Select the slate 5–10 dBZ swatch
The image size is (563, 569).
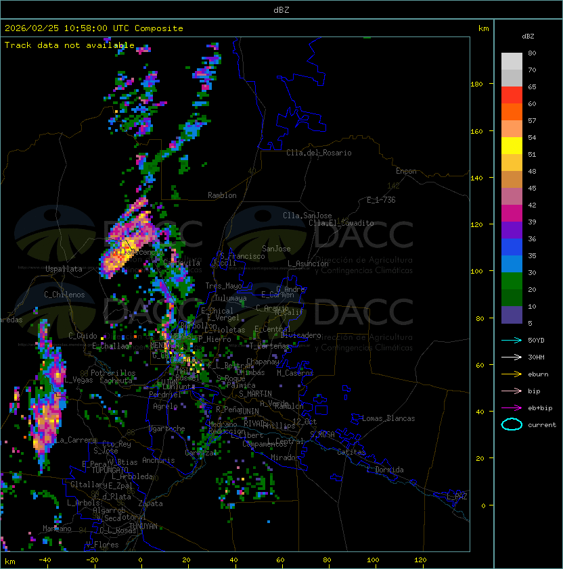(x=512, y=315)
